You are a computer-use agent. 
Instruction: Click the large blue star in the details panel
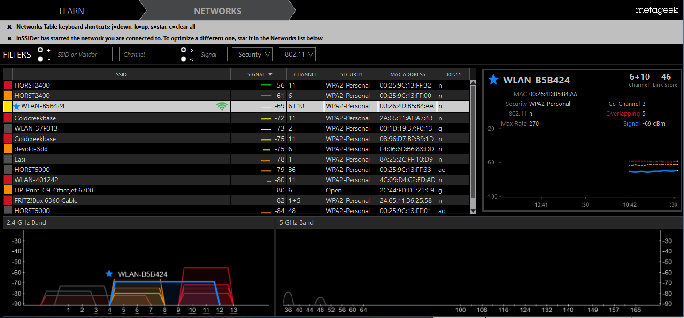tap(493, 80)
